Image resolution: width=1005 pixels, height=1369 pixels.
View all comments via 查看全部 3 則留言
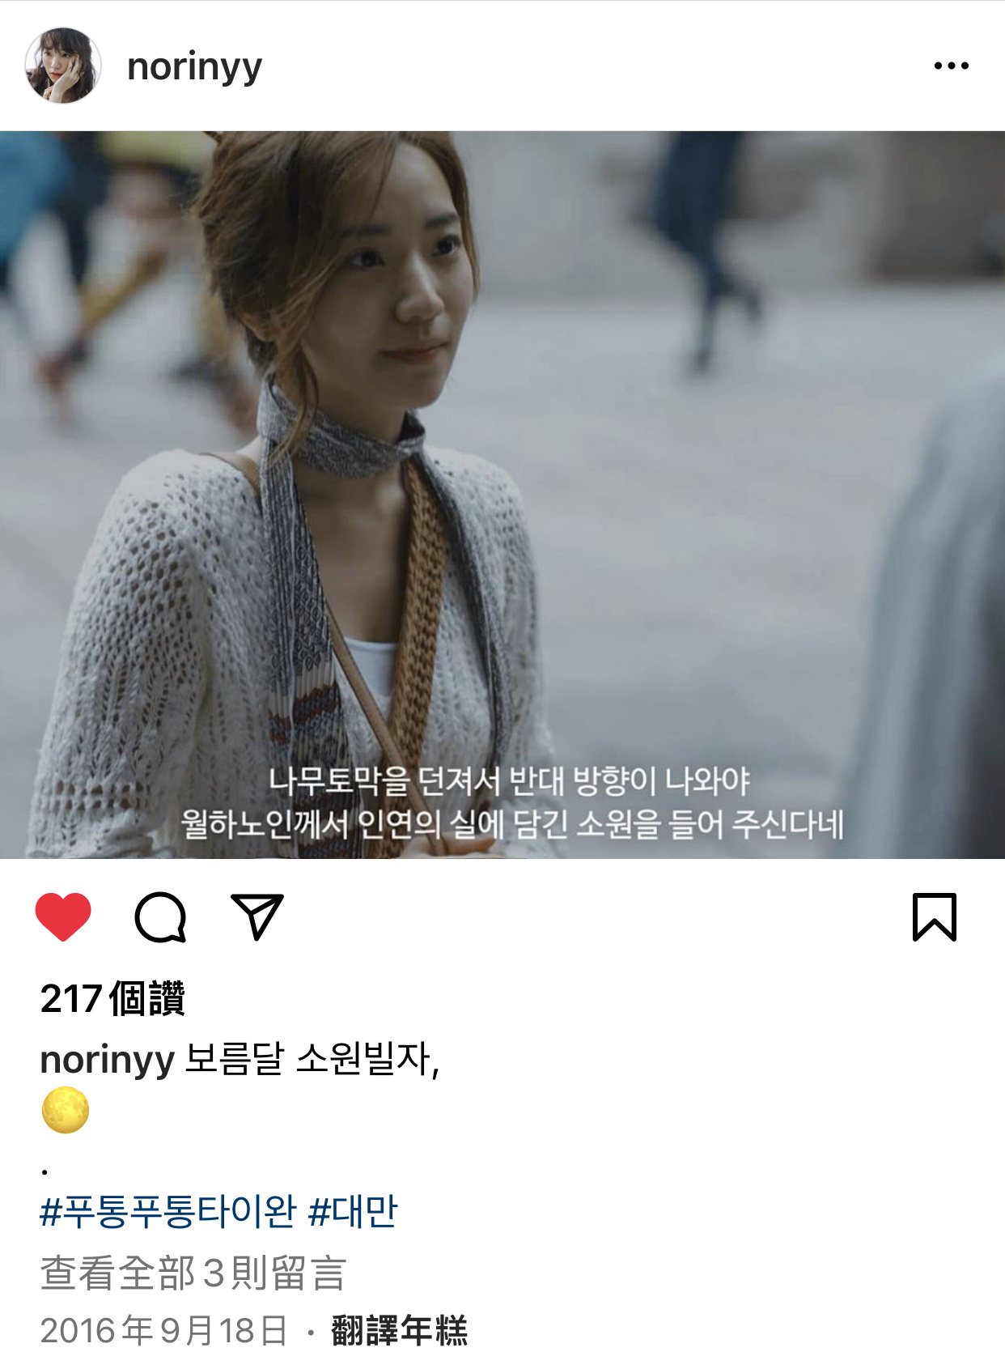[193, 1273]
